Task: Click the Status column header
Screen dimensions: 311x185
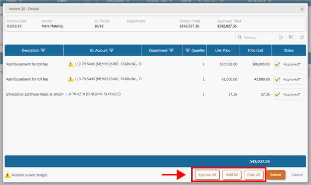Action: pos(289,50)
